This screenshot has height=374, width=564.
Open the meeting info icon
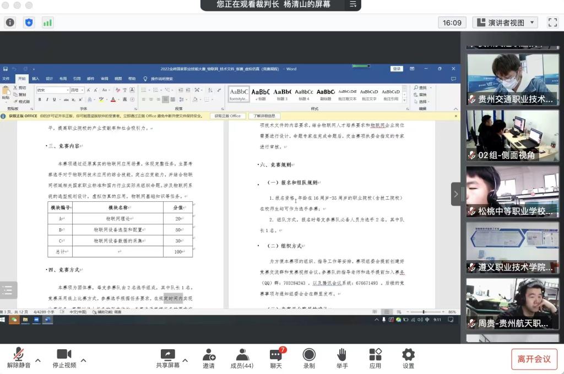[10, 23]
